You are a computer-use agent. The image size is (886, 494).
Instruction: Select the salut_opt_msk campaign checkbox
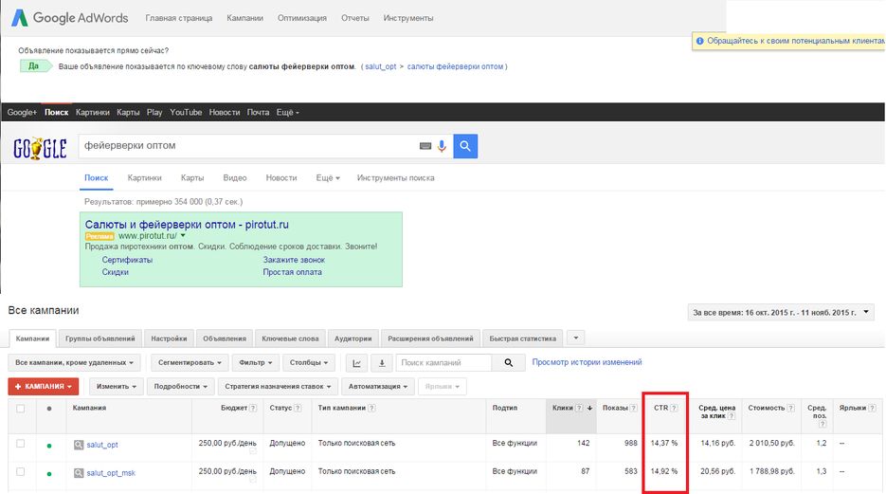click(21, 472)
